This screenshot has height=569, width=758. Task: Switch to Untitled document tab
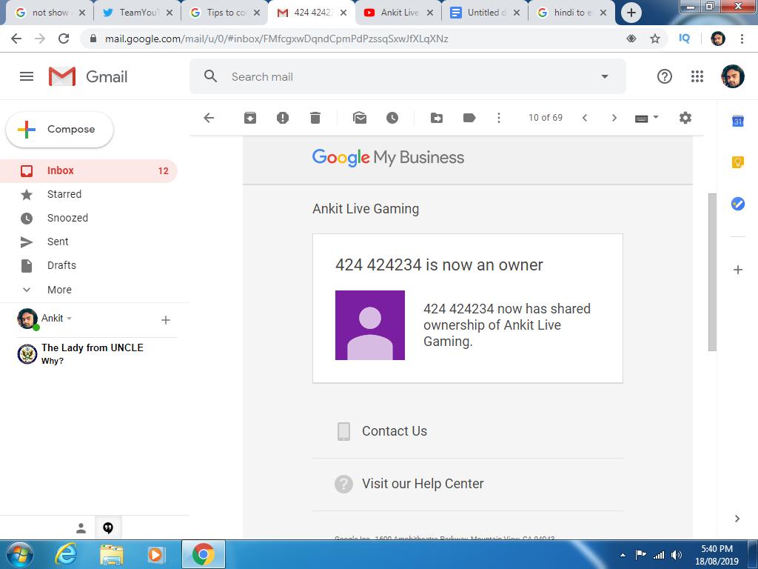tap(486, 13)
